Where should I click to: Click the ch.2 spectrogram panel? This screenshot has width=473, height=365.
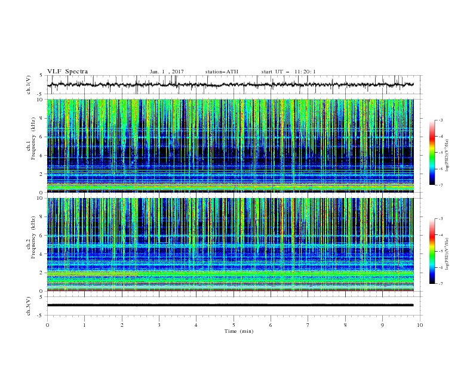[x=231, y=245]
